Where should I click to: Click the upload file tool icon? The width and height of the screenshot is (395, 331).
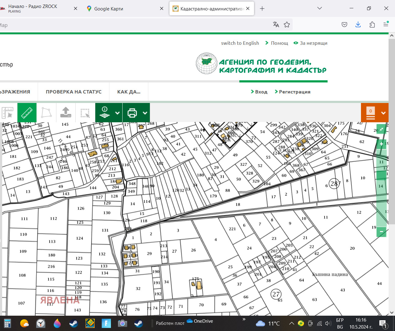click(66, 112)
